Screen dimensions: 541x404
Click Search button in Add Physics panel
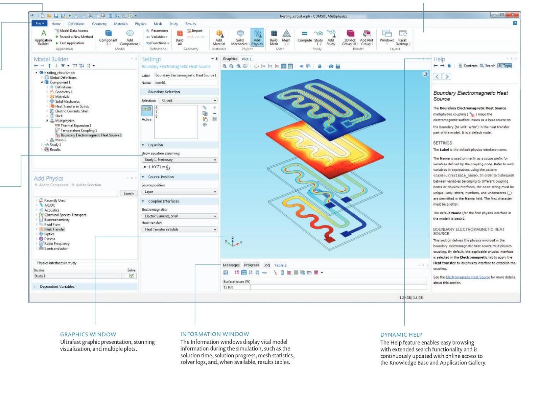tap(128, 193)
